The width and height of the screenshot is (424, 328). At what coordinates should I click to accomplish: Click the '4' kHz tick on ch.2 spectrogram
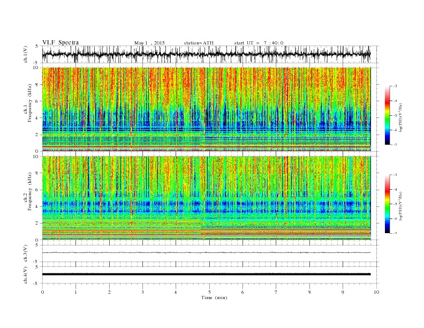coord(37,207)
